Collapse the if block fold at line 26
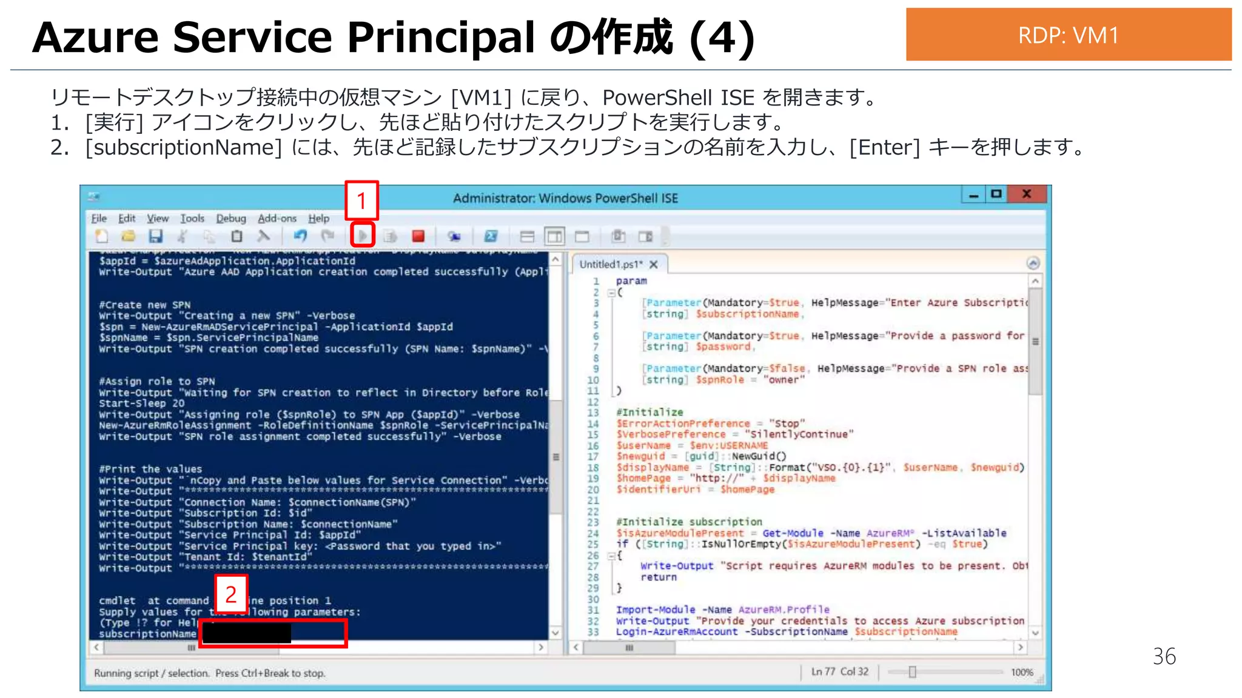 pos(611,556)
